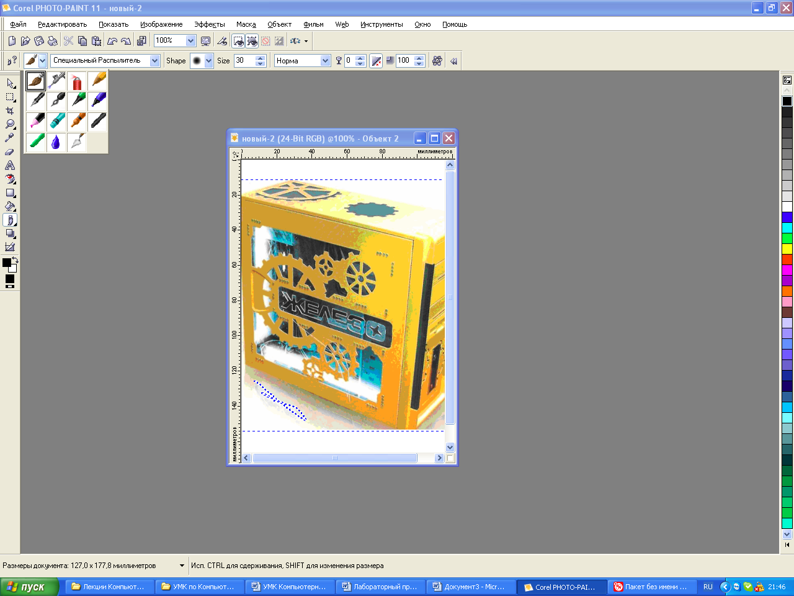Pick the teal crayon brush
Image resolution: width=794 pixels, height=596 pixels.
(56, 121)
